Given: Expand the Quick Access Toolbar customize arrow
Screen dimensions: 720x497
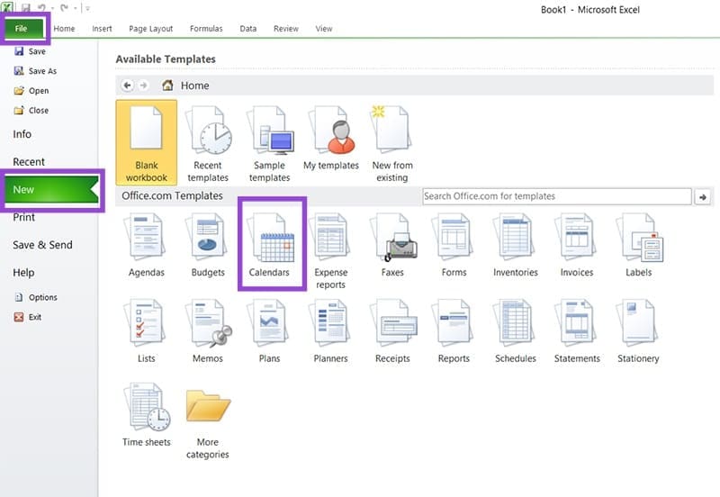Looking at the screenshot, I should coord(87,8).
